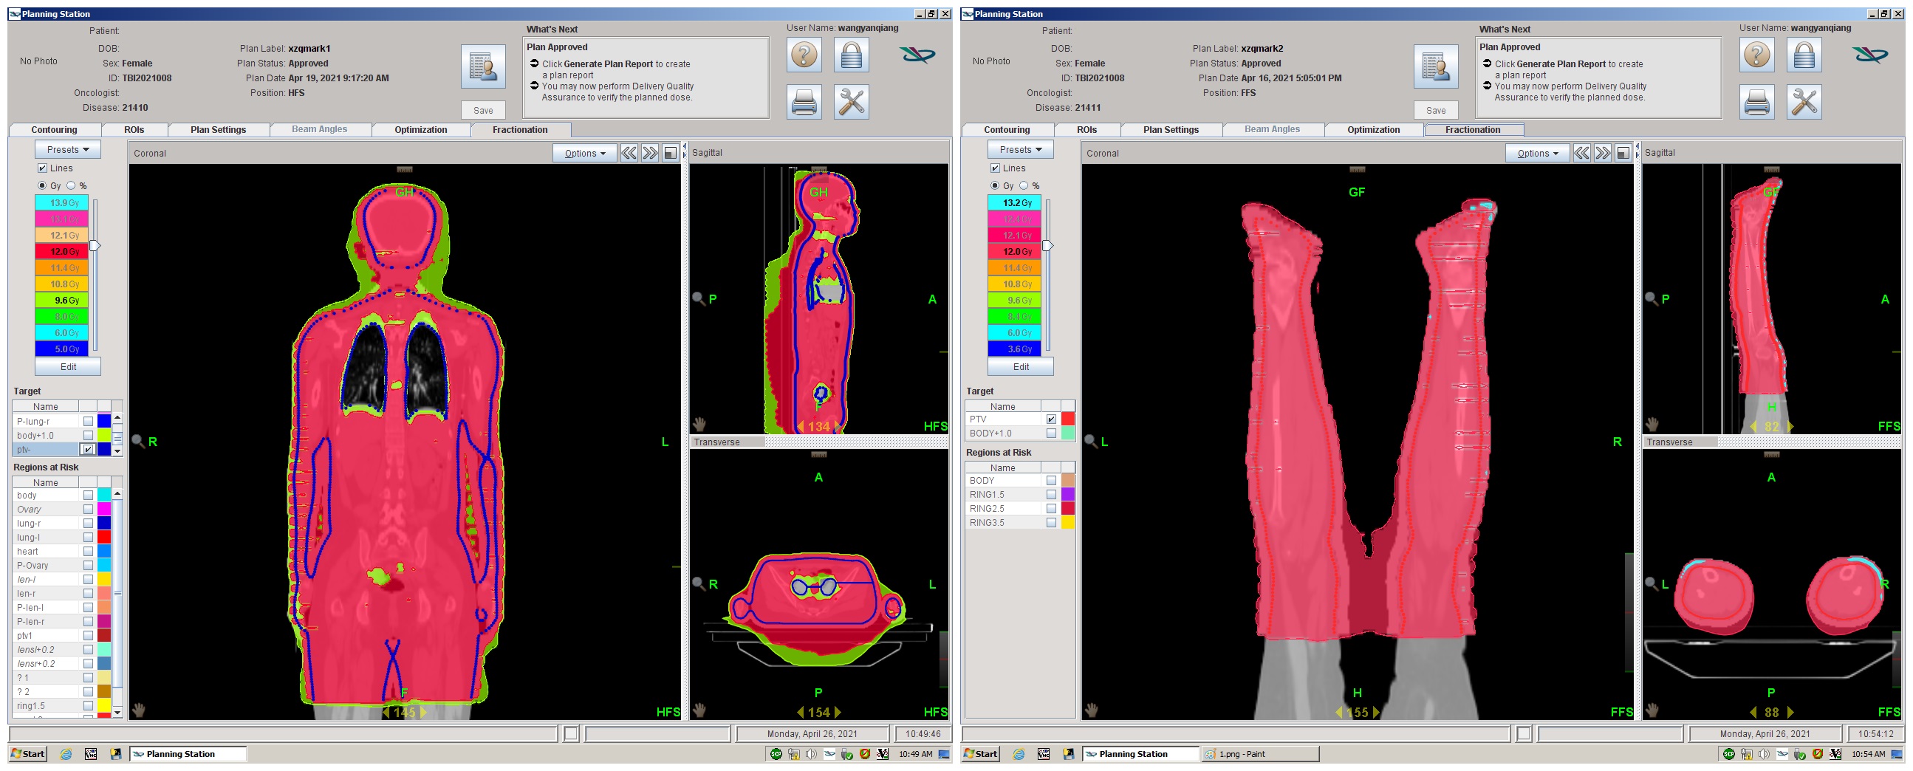Click next-slice double arrow in left Coronal view
Image resolution: width=1913 pixels, height=771 pixels.
[x=650, y=153]
